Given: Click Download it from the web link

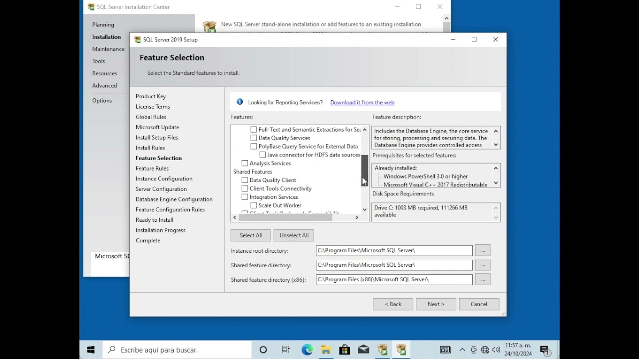Looking at the screenshot, I should point(362,102).
